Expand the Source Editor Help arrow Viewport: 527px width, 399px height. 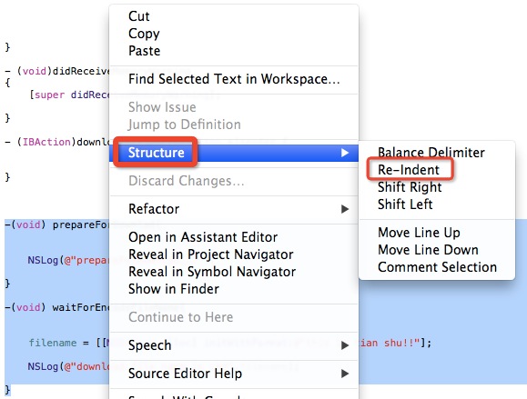coord(345,374)
